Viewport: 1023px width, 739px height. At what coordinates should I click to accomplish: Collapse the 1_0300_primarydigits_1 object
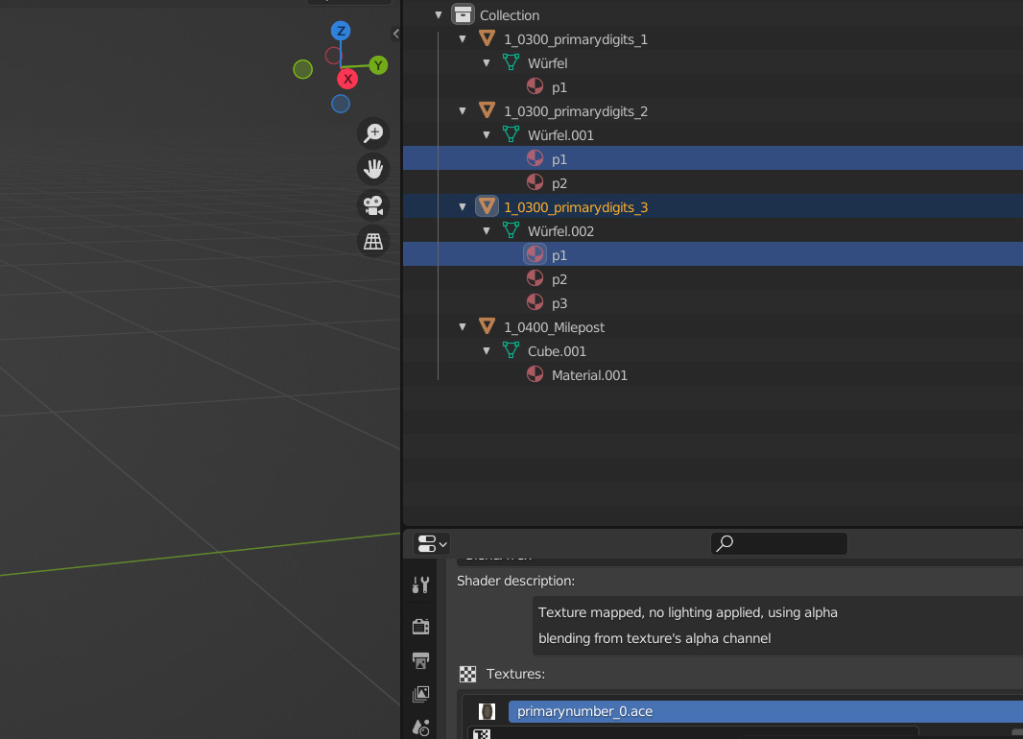463,39
